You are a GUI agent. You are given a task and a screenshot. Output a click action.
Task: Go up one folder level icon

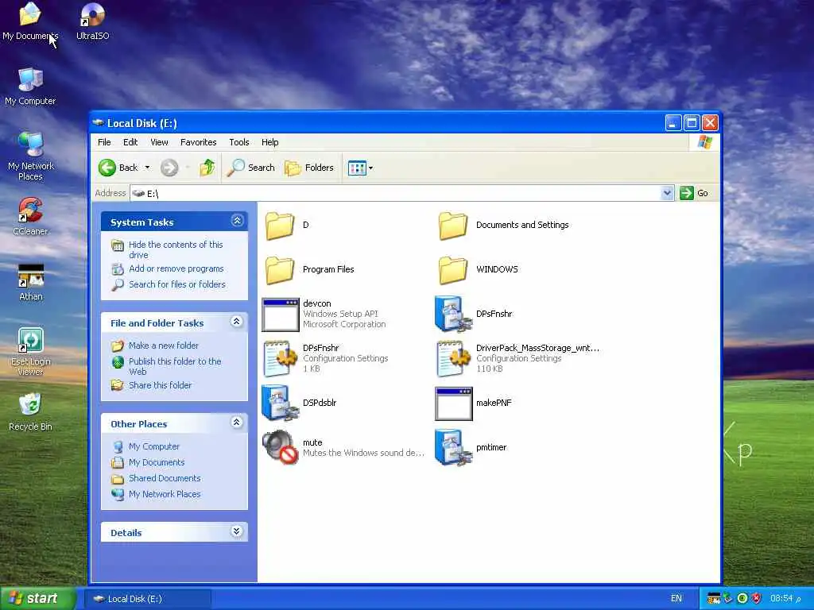[207, 168]
